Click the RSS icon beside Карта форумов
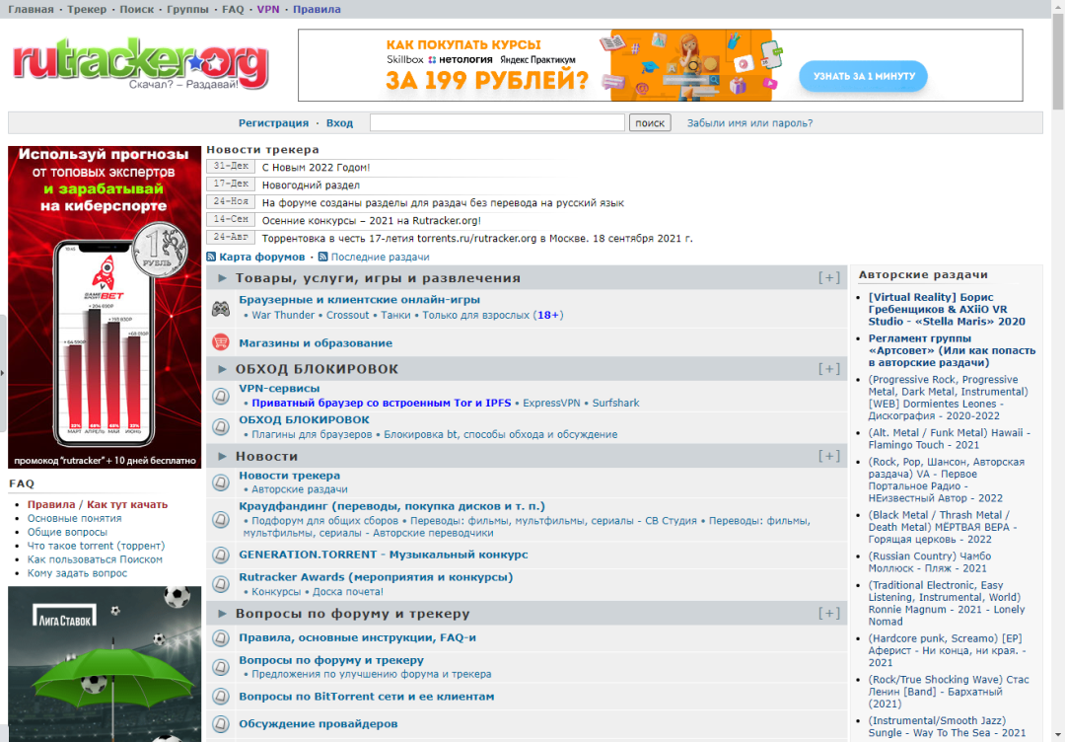The image size is (1065, 742). tap(211, 257)
